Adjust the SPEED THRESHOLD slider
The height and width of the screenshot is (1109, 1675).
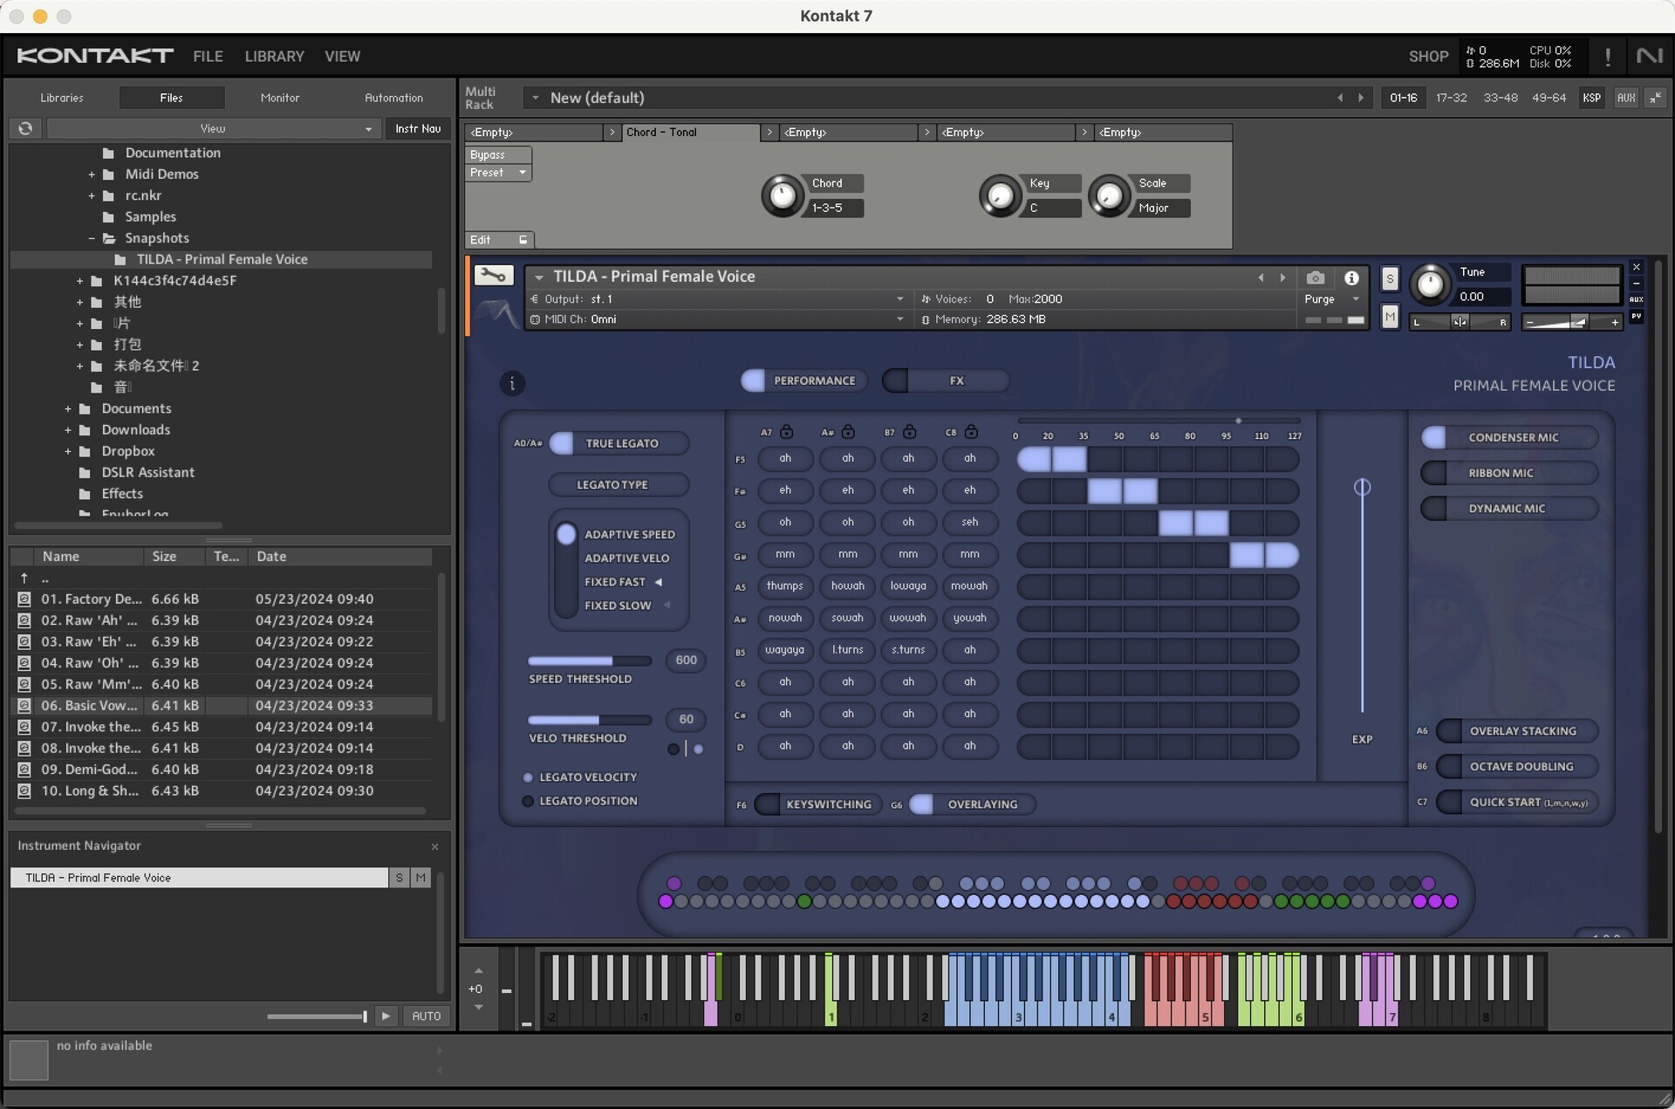[x=590, y=661]
